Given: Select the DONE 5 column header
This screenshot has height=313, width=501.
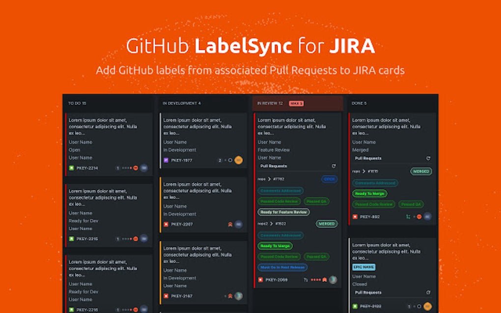Looking at the screenshot, I should click(359, 104).
